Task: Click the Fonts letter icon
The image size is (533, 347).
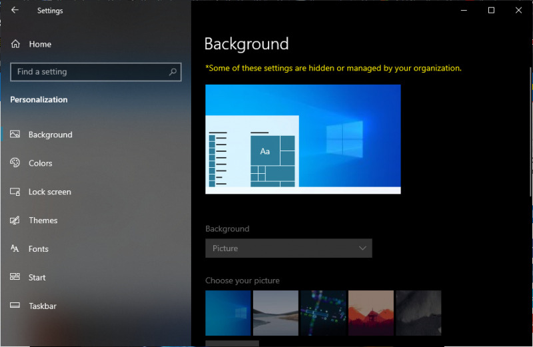Action: [15, 248]
